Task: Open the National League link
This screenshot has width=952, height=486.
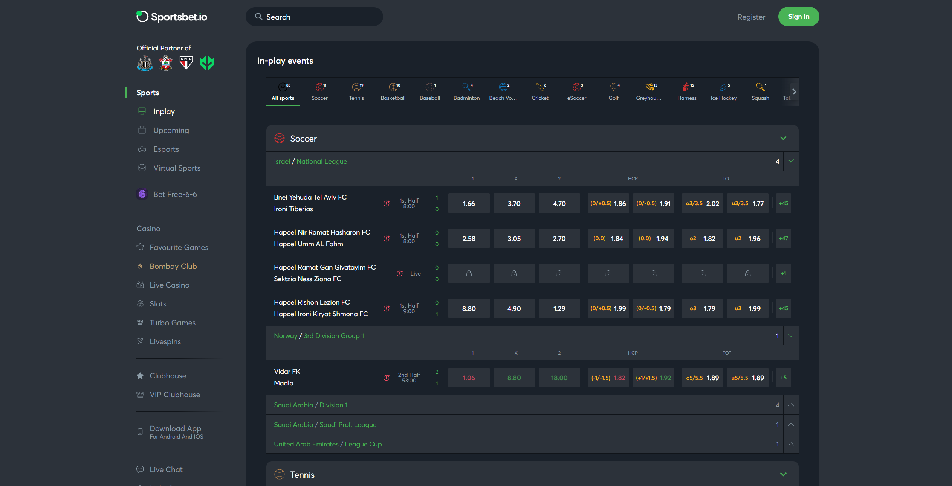Action: coord(322,161)
